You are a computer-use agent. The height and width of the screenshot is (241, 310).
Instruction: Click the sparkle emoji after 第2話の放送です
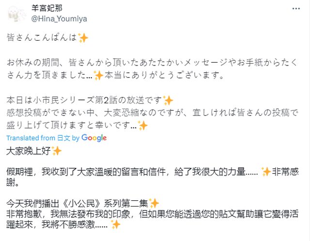click(168, 101)
